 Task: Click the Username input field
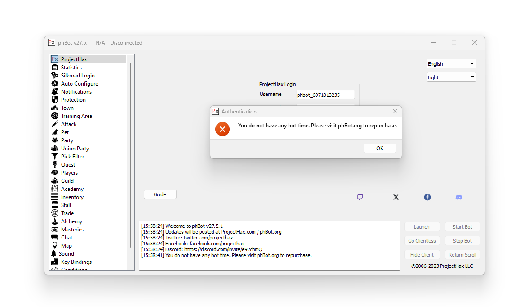pos(325,95)
